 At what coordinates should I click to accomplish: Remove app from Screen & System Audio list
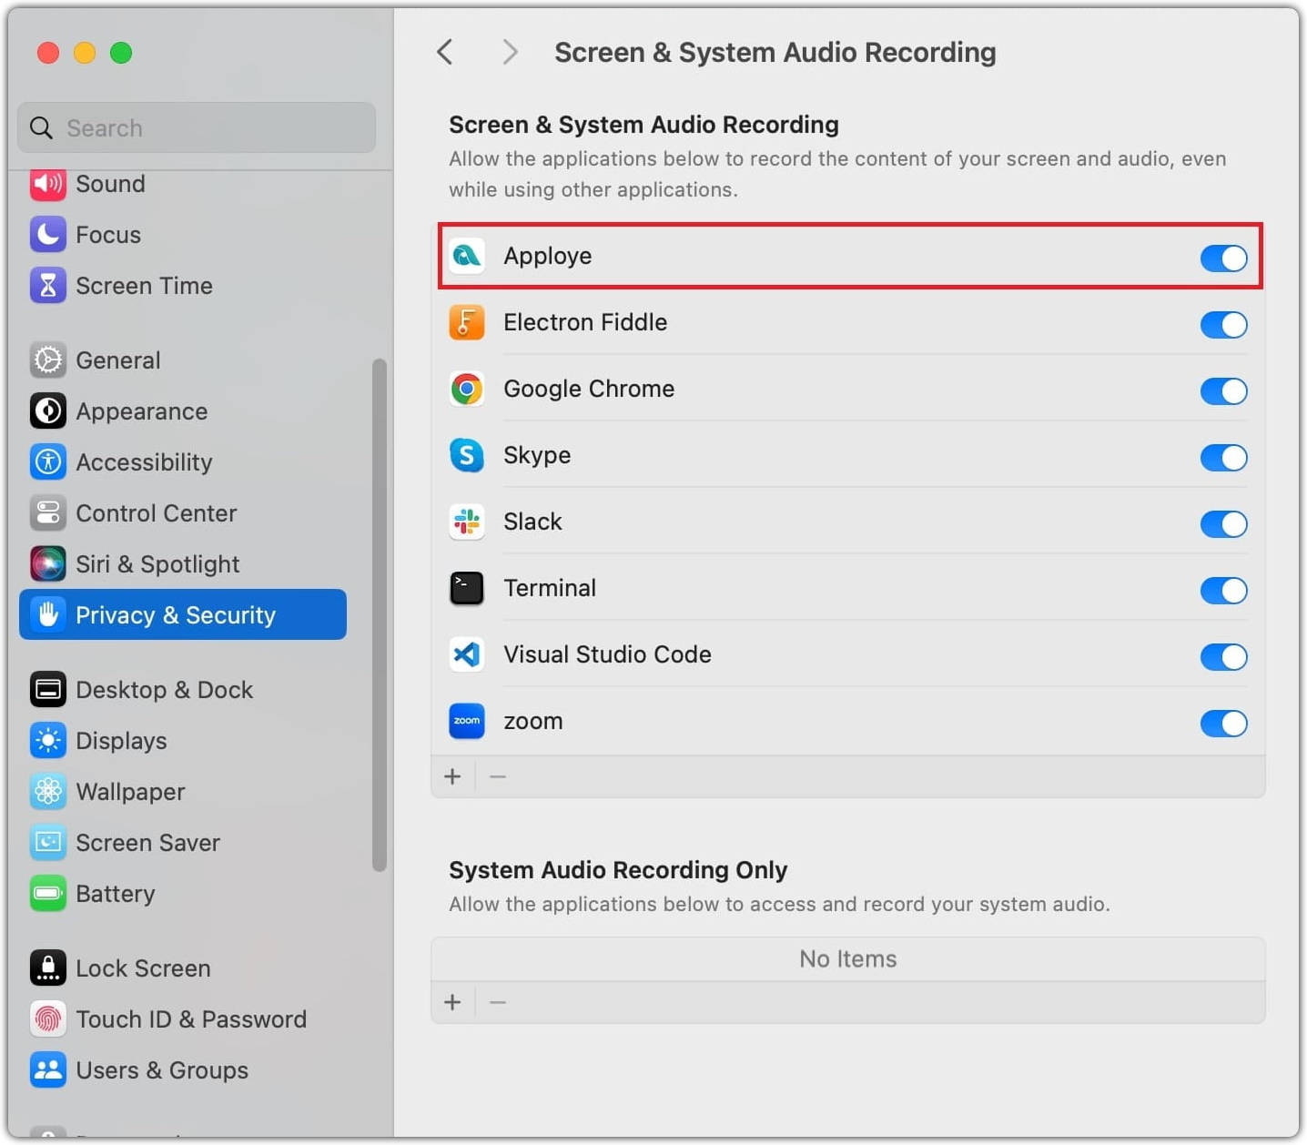(498, 777)
